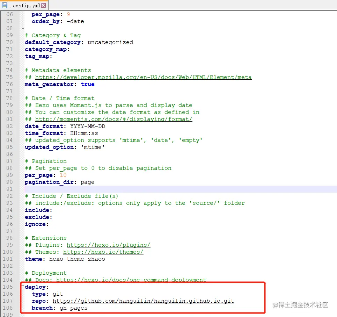Collapse the deploy block fold marker
Image resolution: width=337 pixels, height=317 pixels.
[23, 287]
